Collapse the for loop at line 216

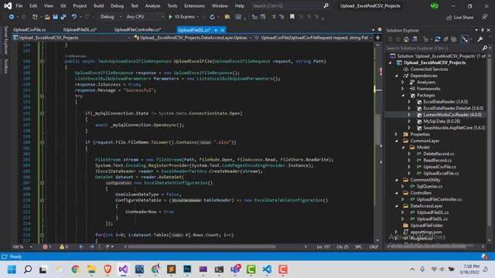point(42,235)
